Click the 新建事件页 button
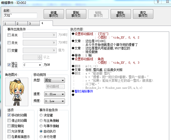Screen dimensions: 171x140 point(54,14)
